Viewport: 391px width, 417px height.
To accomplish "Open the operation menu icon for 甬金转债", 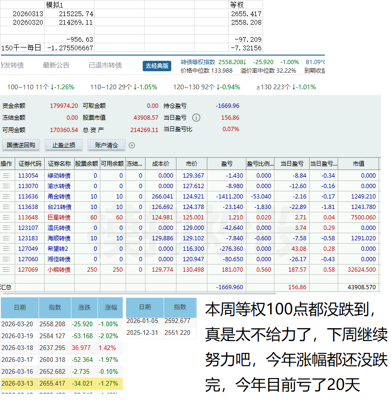I will coord(6,197).
